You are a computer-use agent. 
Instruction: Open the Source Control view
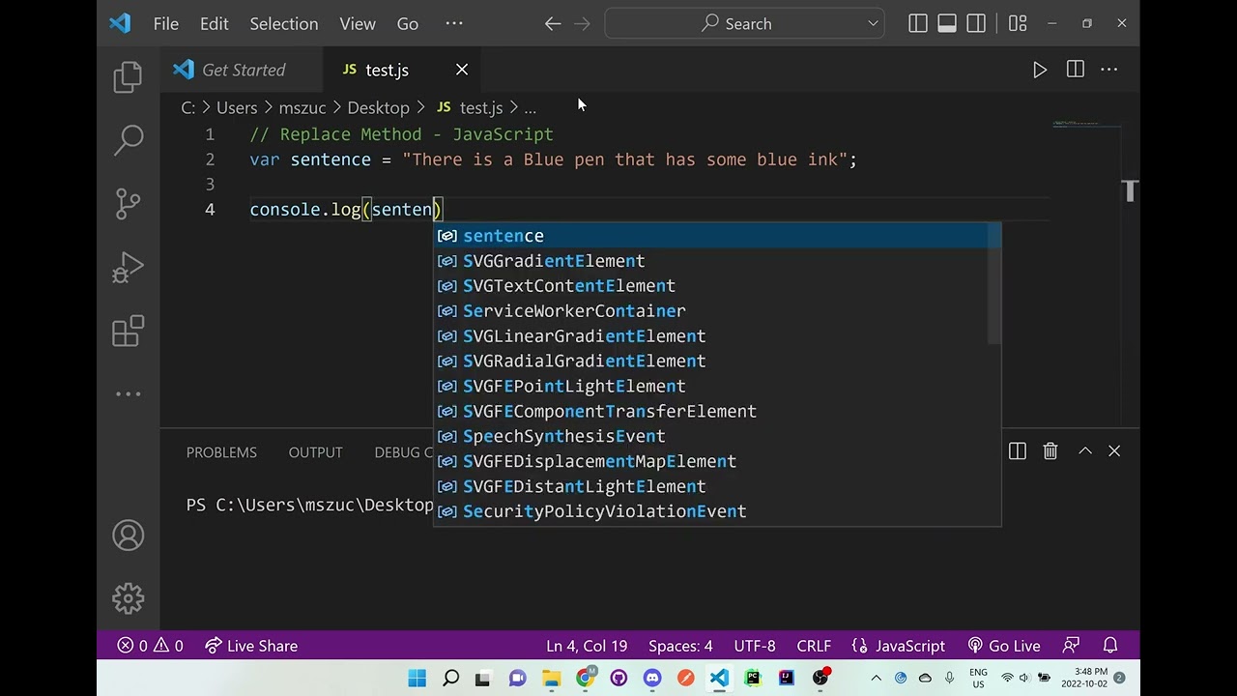tap(128, 203)
